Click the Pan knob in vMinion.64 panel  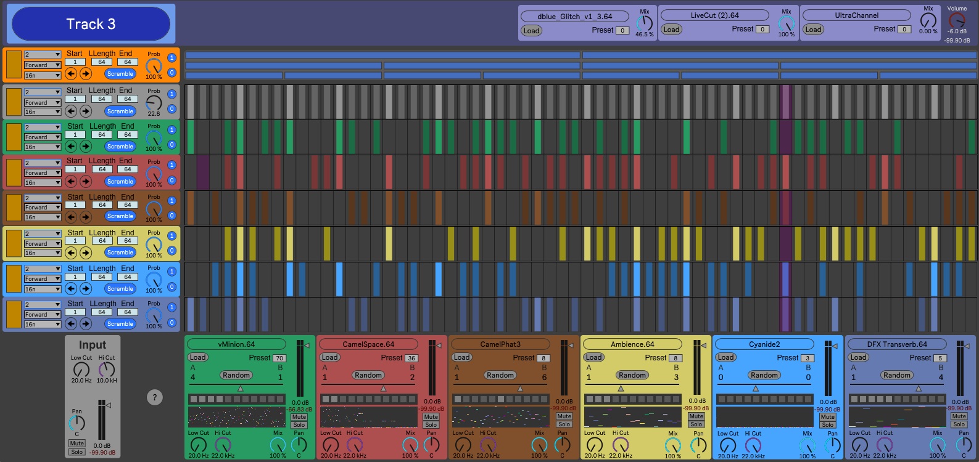pos(299,445)
